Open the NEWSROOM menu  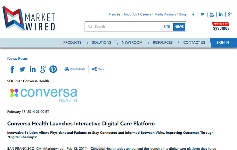click(132, 42)
